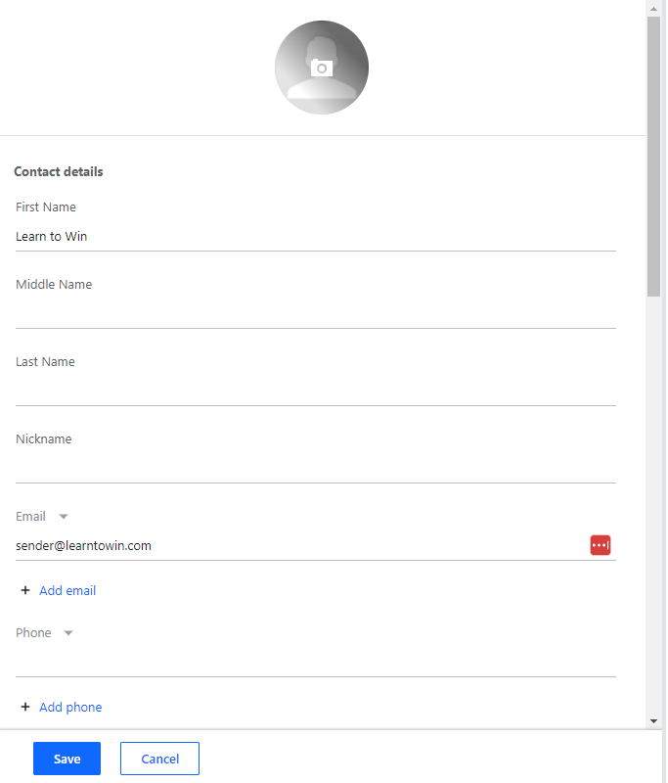Click the contact avatar placeholder image
This screenshot has width=668, height=783.
(293, 88)
